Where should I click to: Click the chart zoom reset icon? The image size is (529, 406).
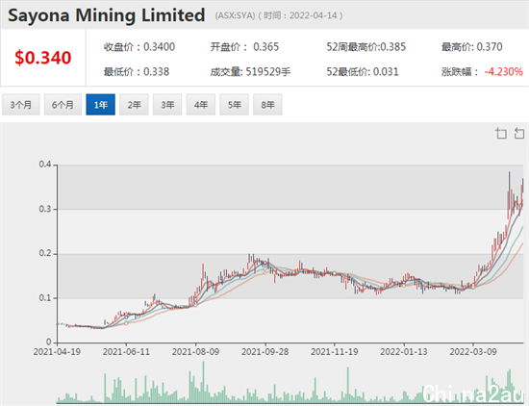click(519, 134)
